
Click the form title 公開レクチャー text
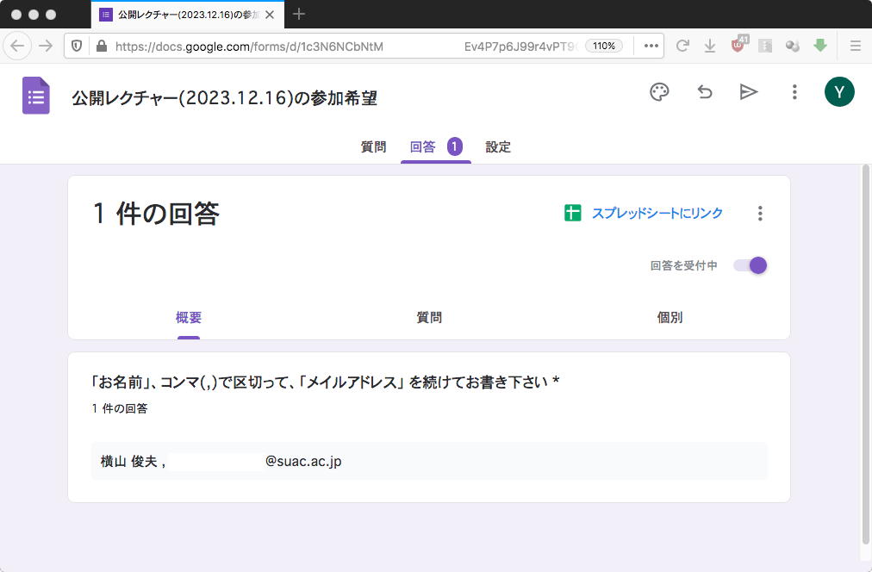224,98
